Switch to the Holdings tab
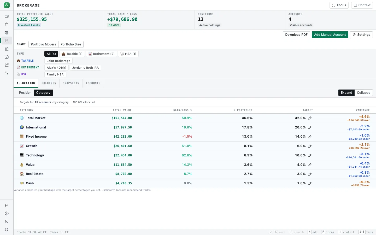Viewport: 376px width, 235px height. [49, 83]
